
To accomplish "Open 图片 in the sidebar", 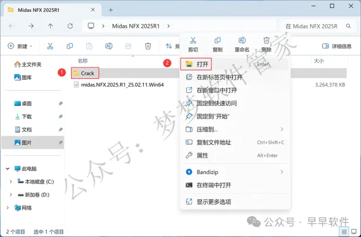I will coord(33,142).
